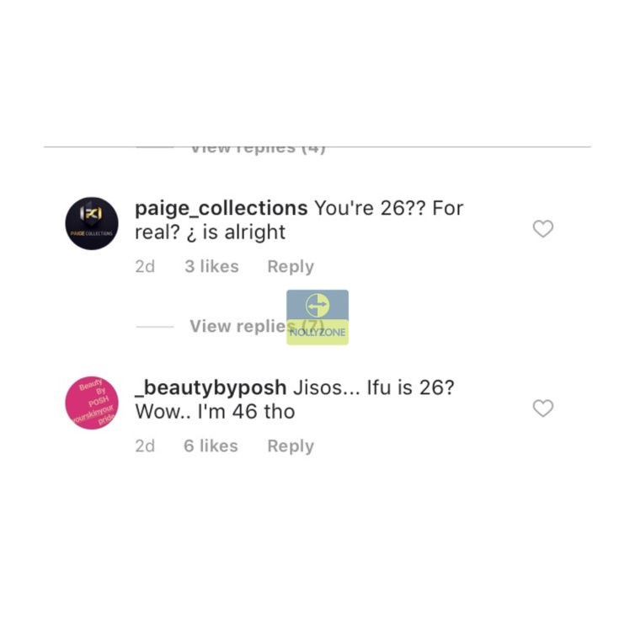Image resolution: width=635 pixels, height=635 pixels.
Task: Show who gave 6 likes
Action: pos(211,446)
